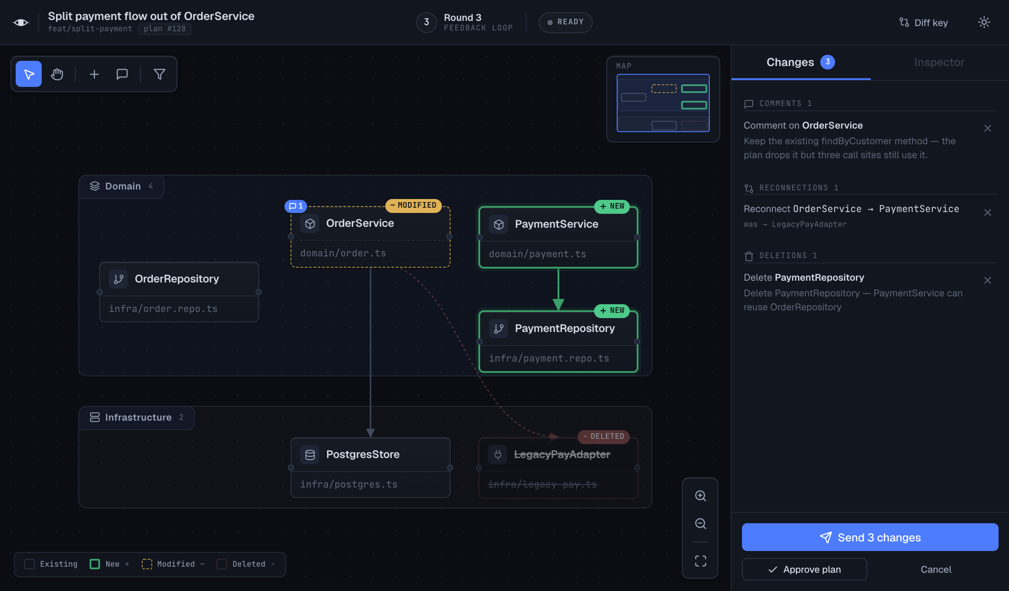Click the PaymentRepository branch icon

(499, 329)
